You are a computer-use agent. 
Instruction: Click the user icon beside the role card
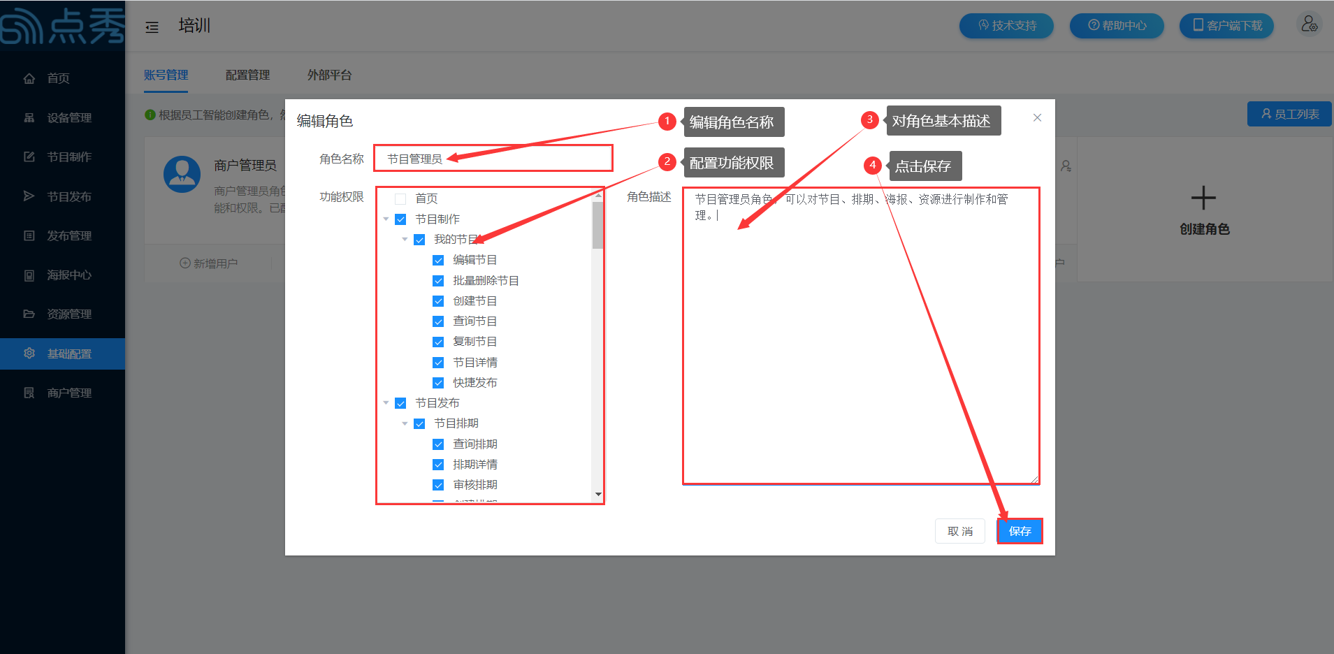click(x=1066, y=166)
